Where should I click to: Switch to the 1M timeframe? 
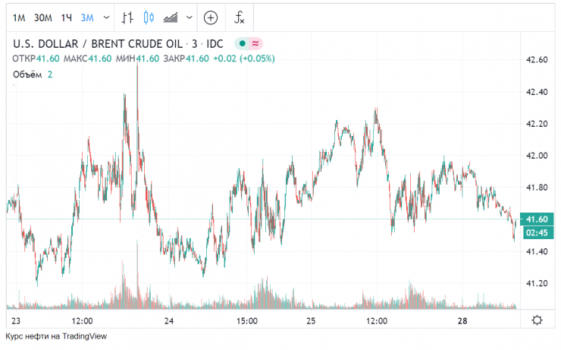[20, 17]
